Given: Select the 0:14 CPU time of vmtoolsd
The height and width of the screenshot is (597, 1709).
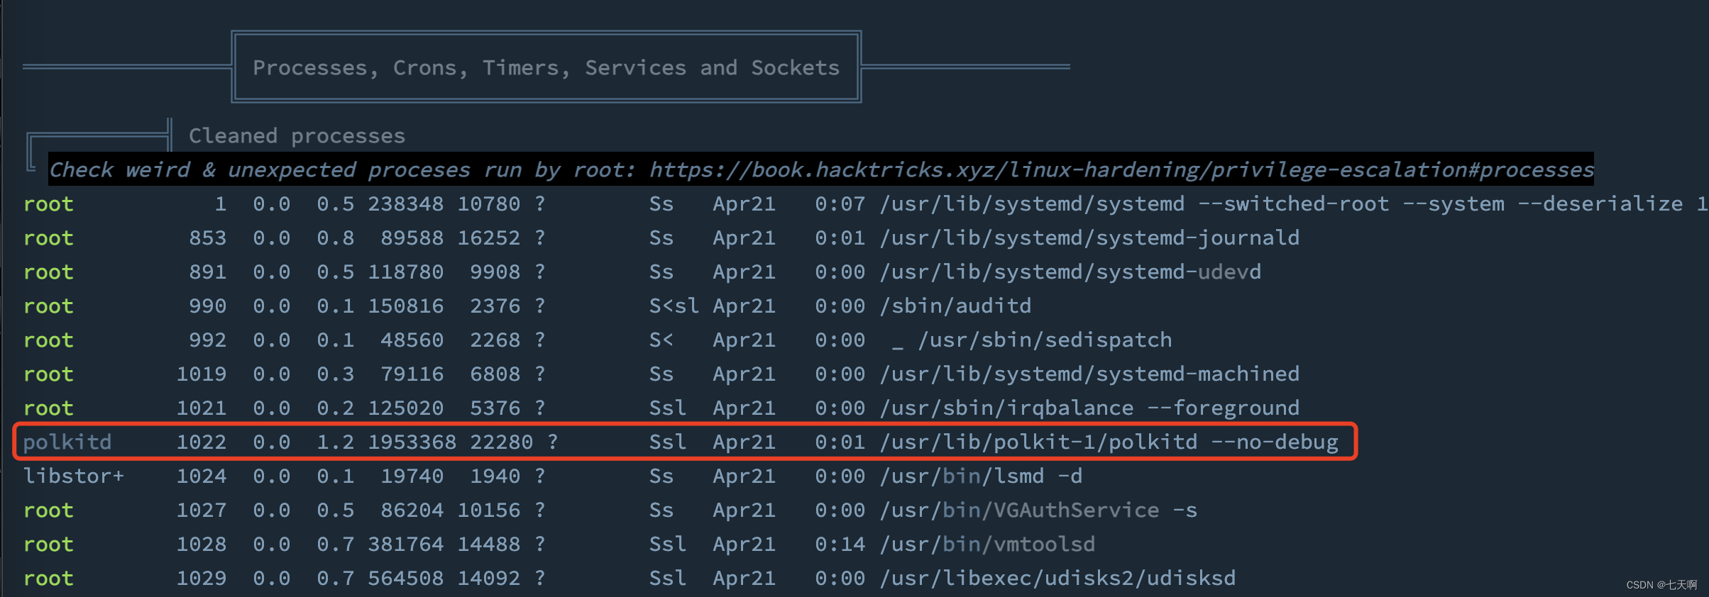Looking at the screenshot, I should tap(840, 545).
